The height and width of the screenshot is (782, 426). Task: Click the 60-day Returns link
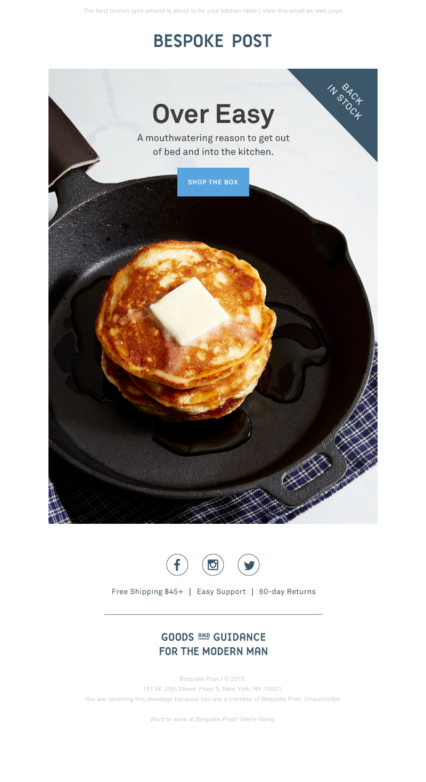point(288,591)
